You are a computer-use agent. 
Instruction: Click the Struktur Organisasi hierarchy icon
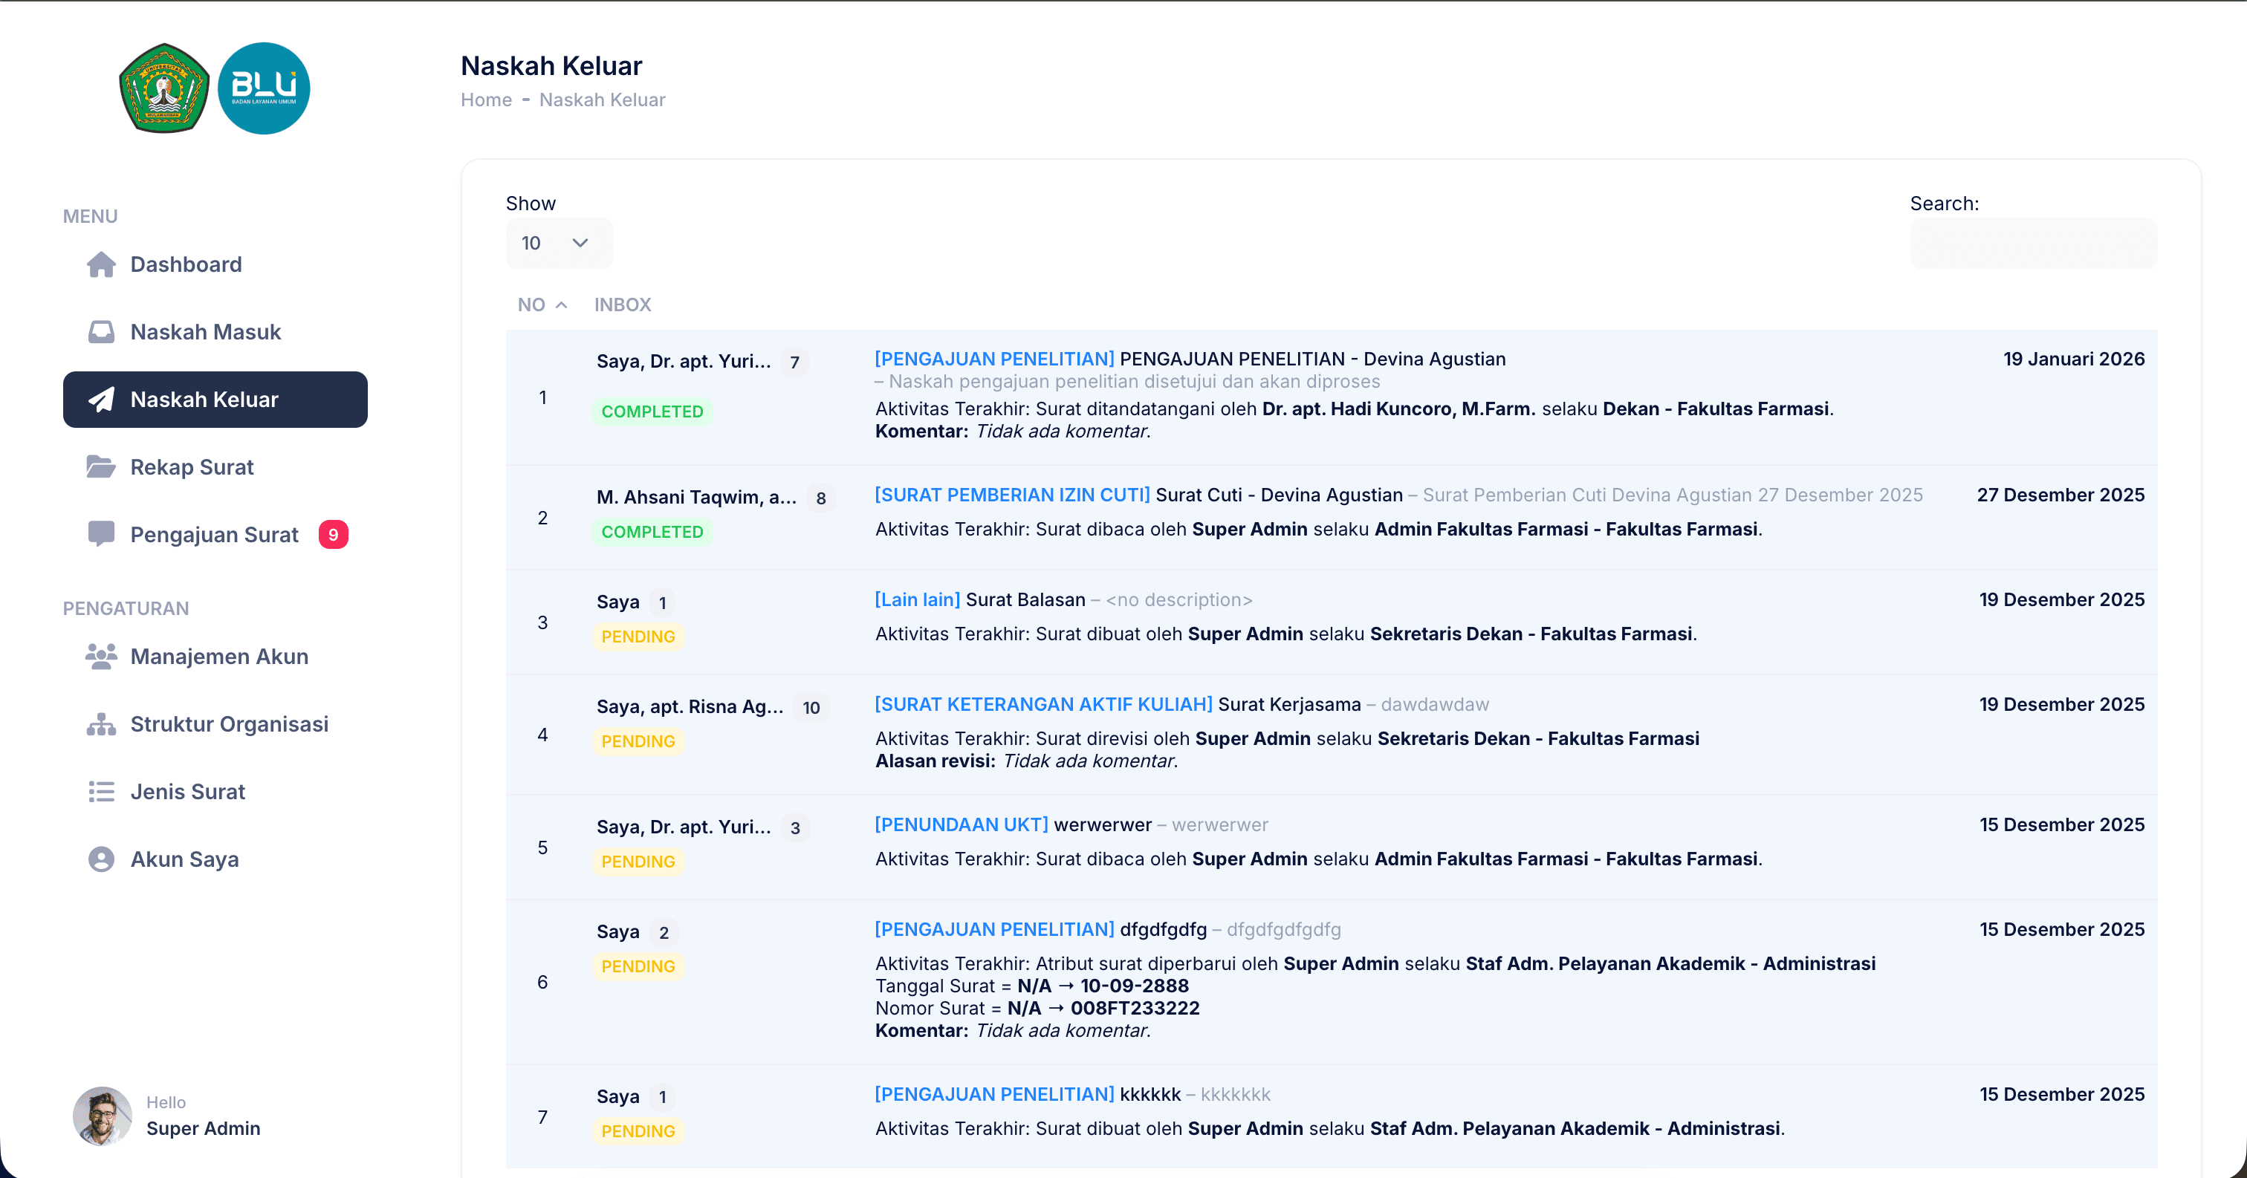pos(101,723)
